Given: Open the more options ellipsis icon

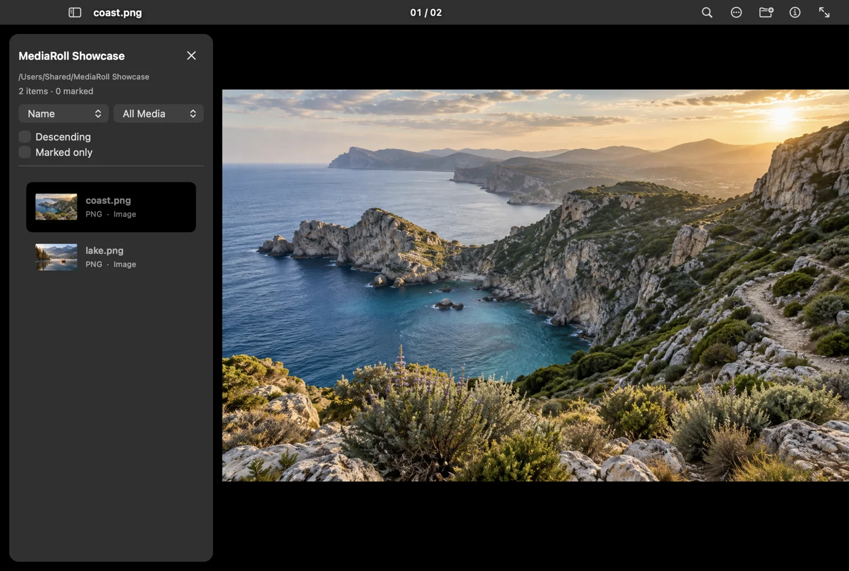Looking at the screenshot, I should point(736,12).
